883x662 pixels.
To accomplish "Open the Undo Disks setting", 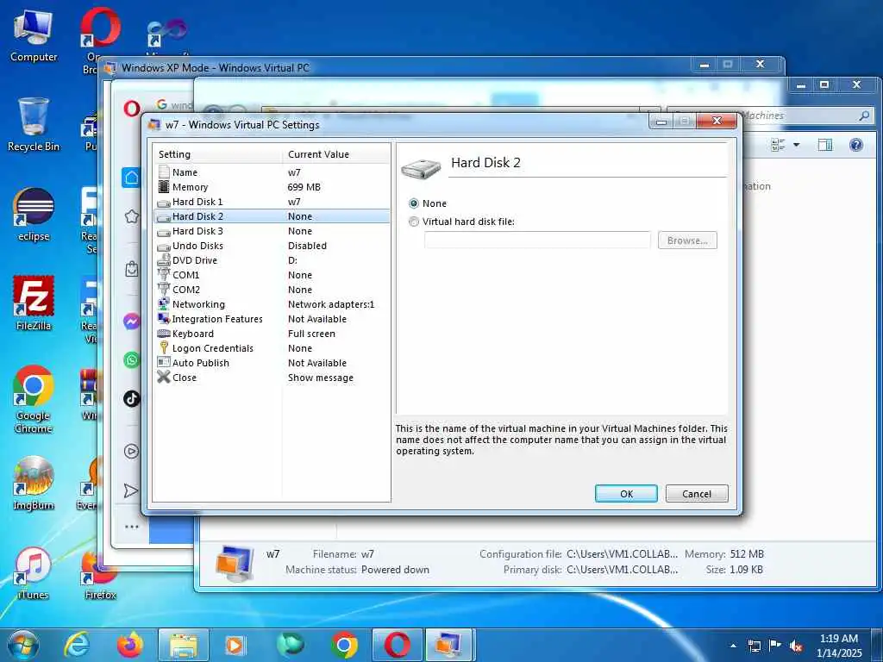I will pyautogui.click(x=272, y=246).
